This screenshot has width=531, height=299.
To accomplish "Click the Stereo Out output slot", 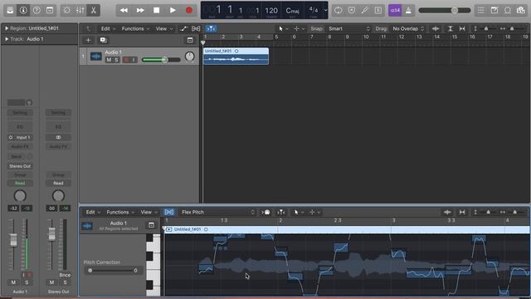I will point(20,166).
